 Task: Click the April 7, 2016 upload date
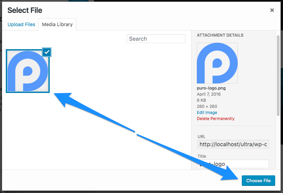(209, 94)
